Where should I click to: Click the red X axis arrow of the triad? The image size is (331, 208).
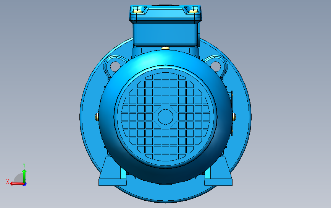17,184
